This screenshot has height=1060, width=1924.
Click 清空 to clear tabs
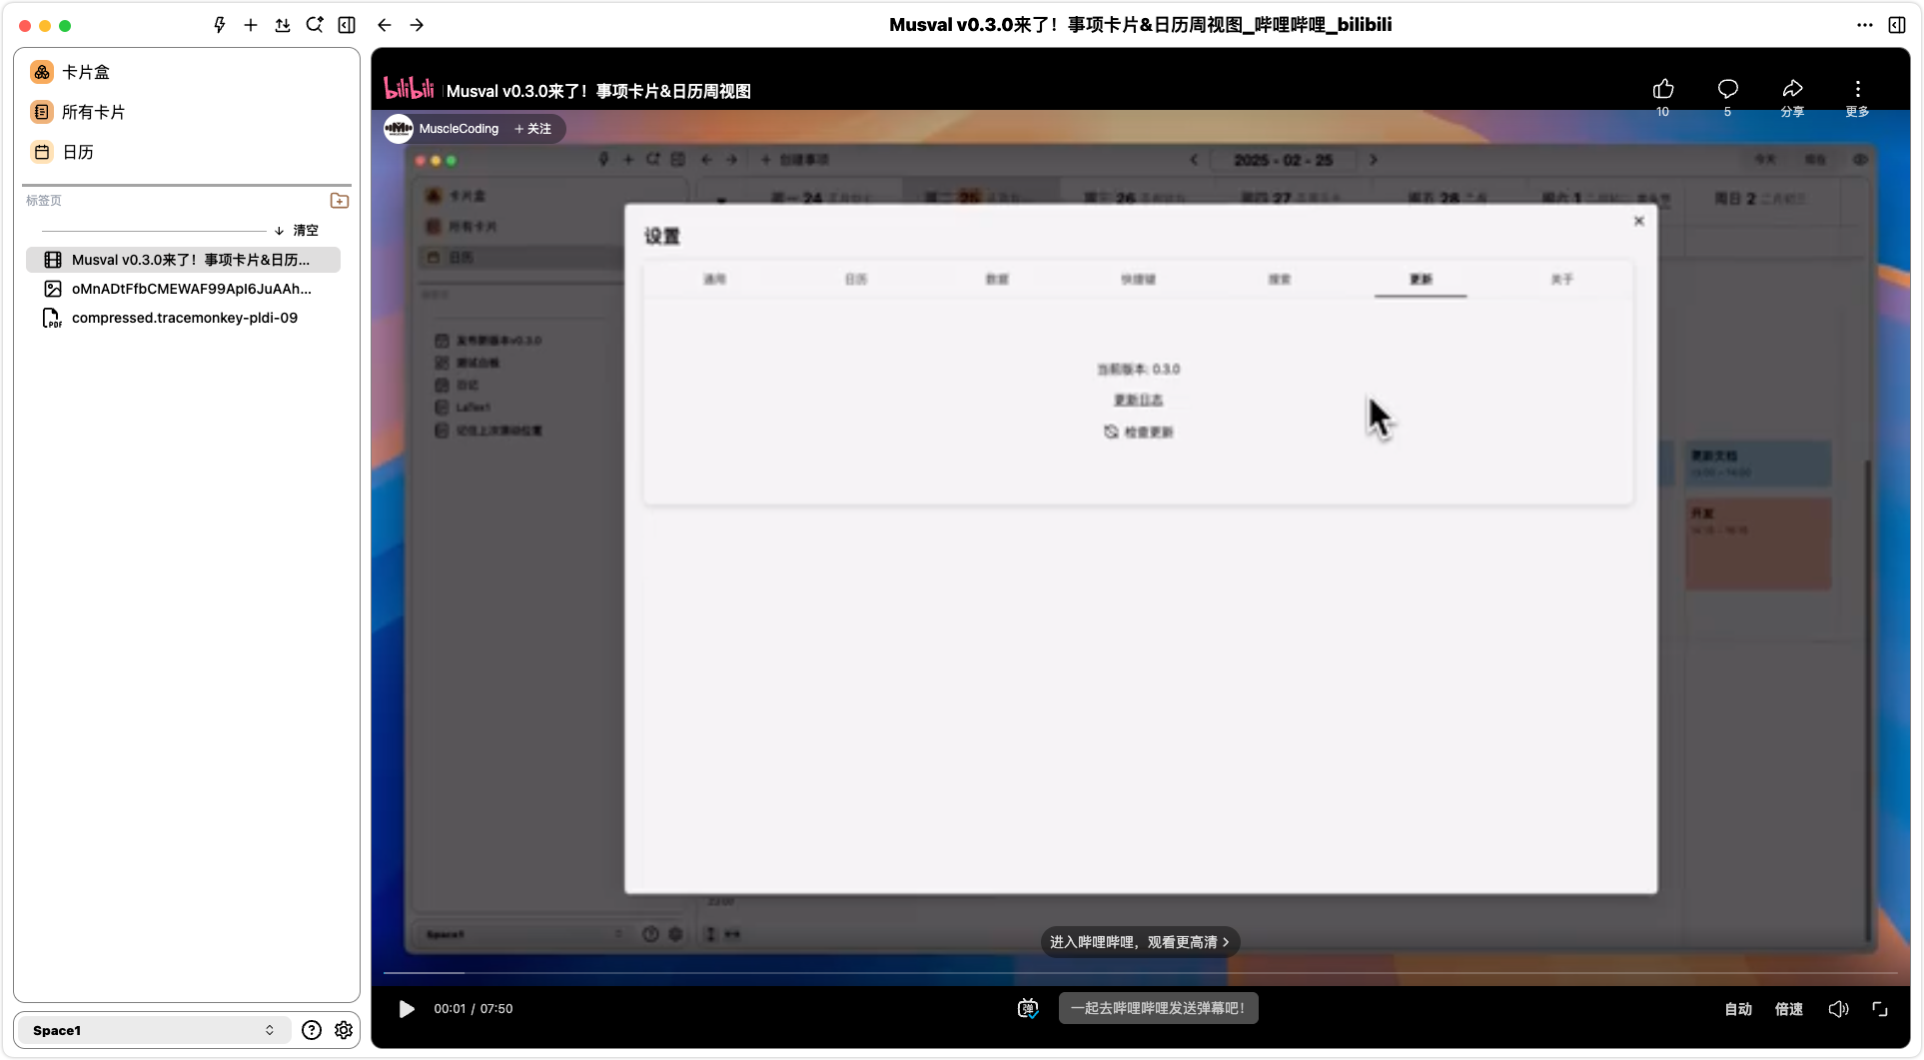click(x=306, y=231)
